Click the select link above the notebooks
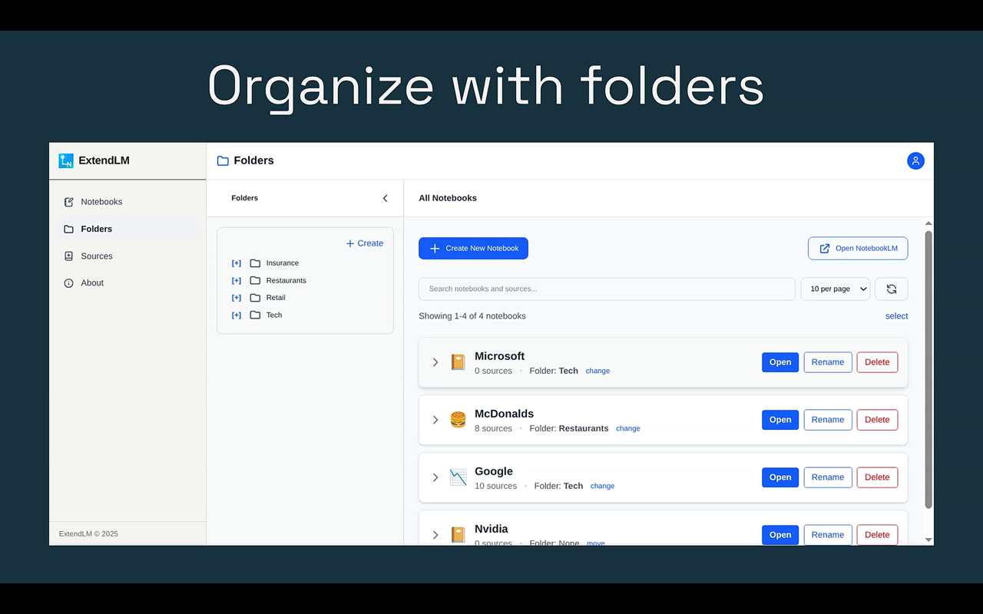Viewport: 983px width, 614px height. coord(896,315)
